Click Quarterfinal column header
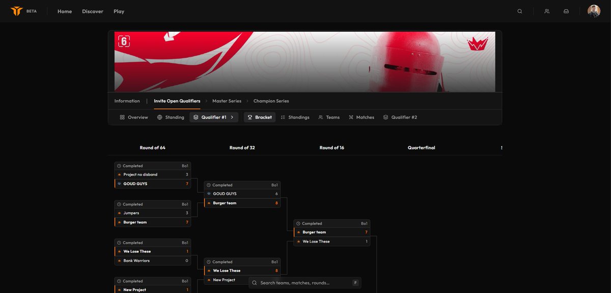Image resolution: width=611 pixels, height=293 pixels. (422, 148)
